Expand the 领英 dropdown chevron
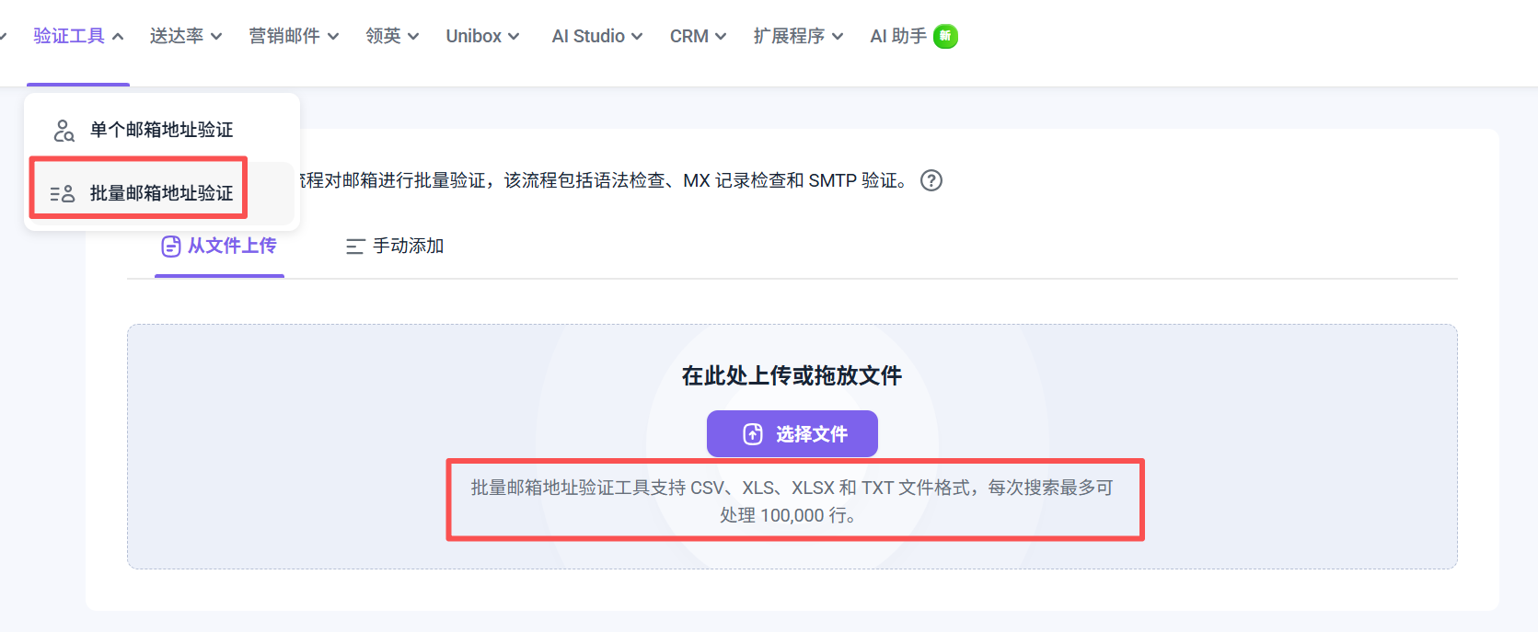 click(413, 37)
